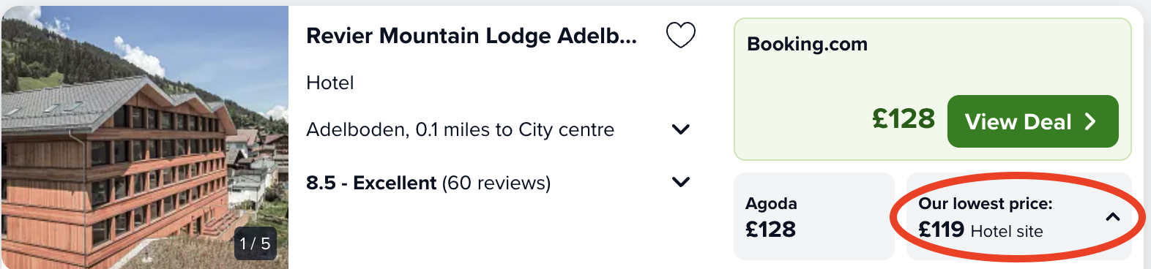The width and height of the screenshot is (1151, 269).
Task: Click the £119 lowest price
Action: (x=941, y=230)
